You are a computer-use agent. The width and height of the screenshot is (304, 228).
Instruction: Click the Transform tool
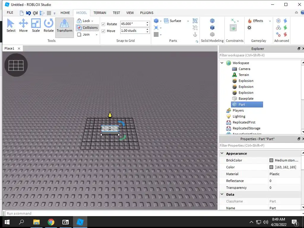(64, 28)
